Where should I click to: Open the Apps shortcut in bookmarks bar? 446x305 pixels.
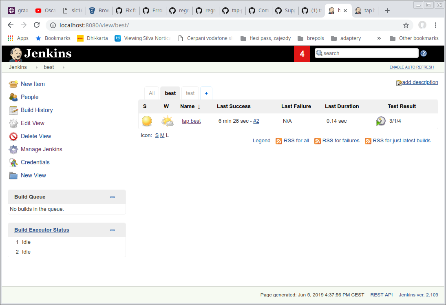(x=18, y=38)
